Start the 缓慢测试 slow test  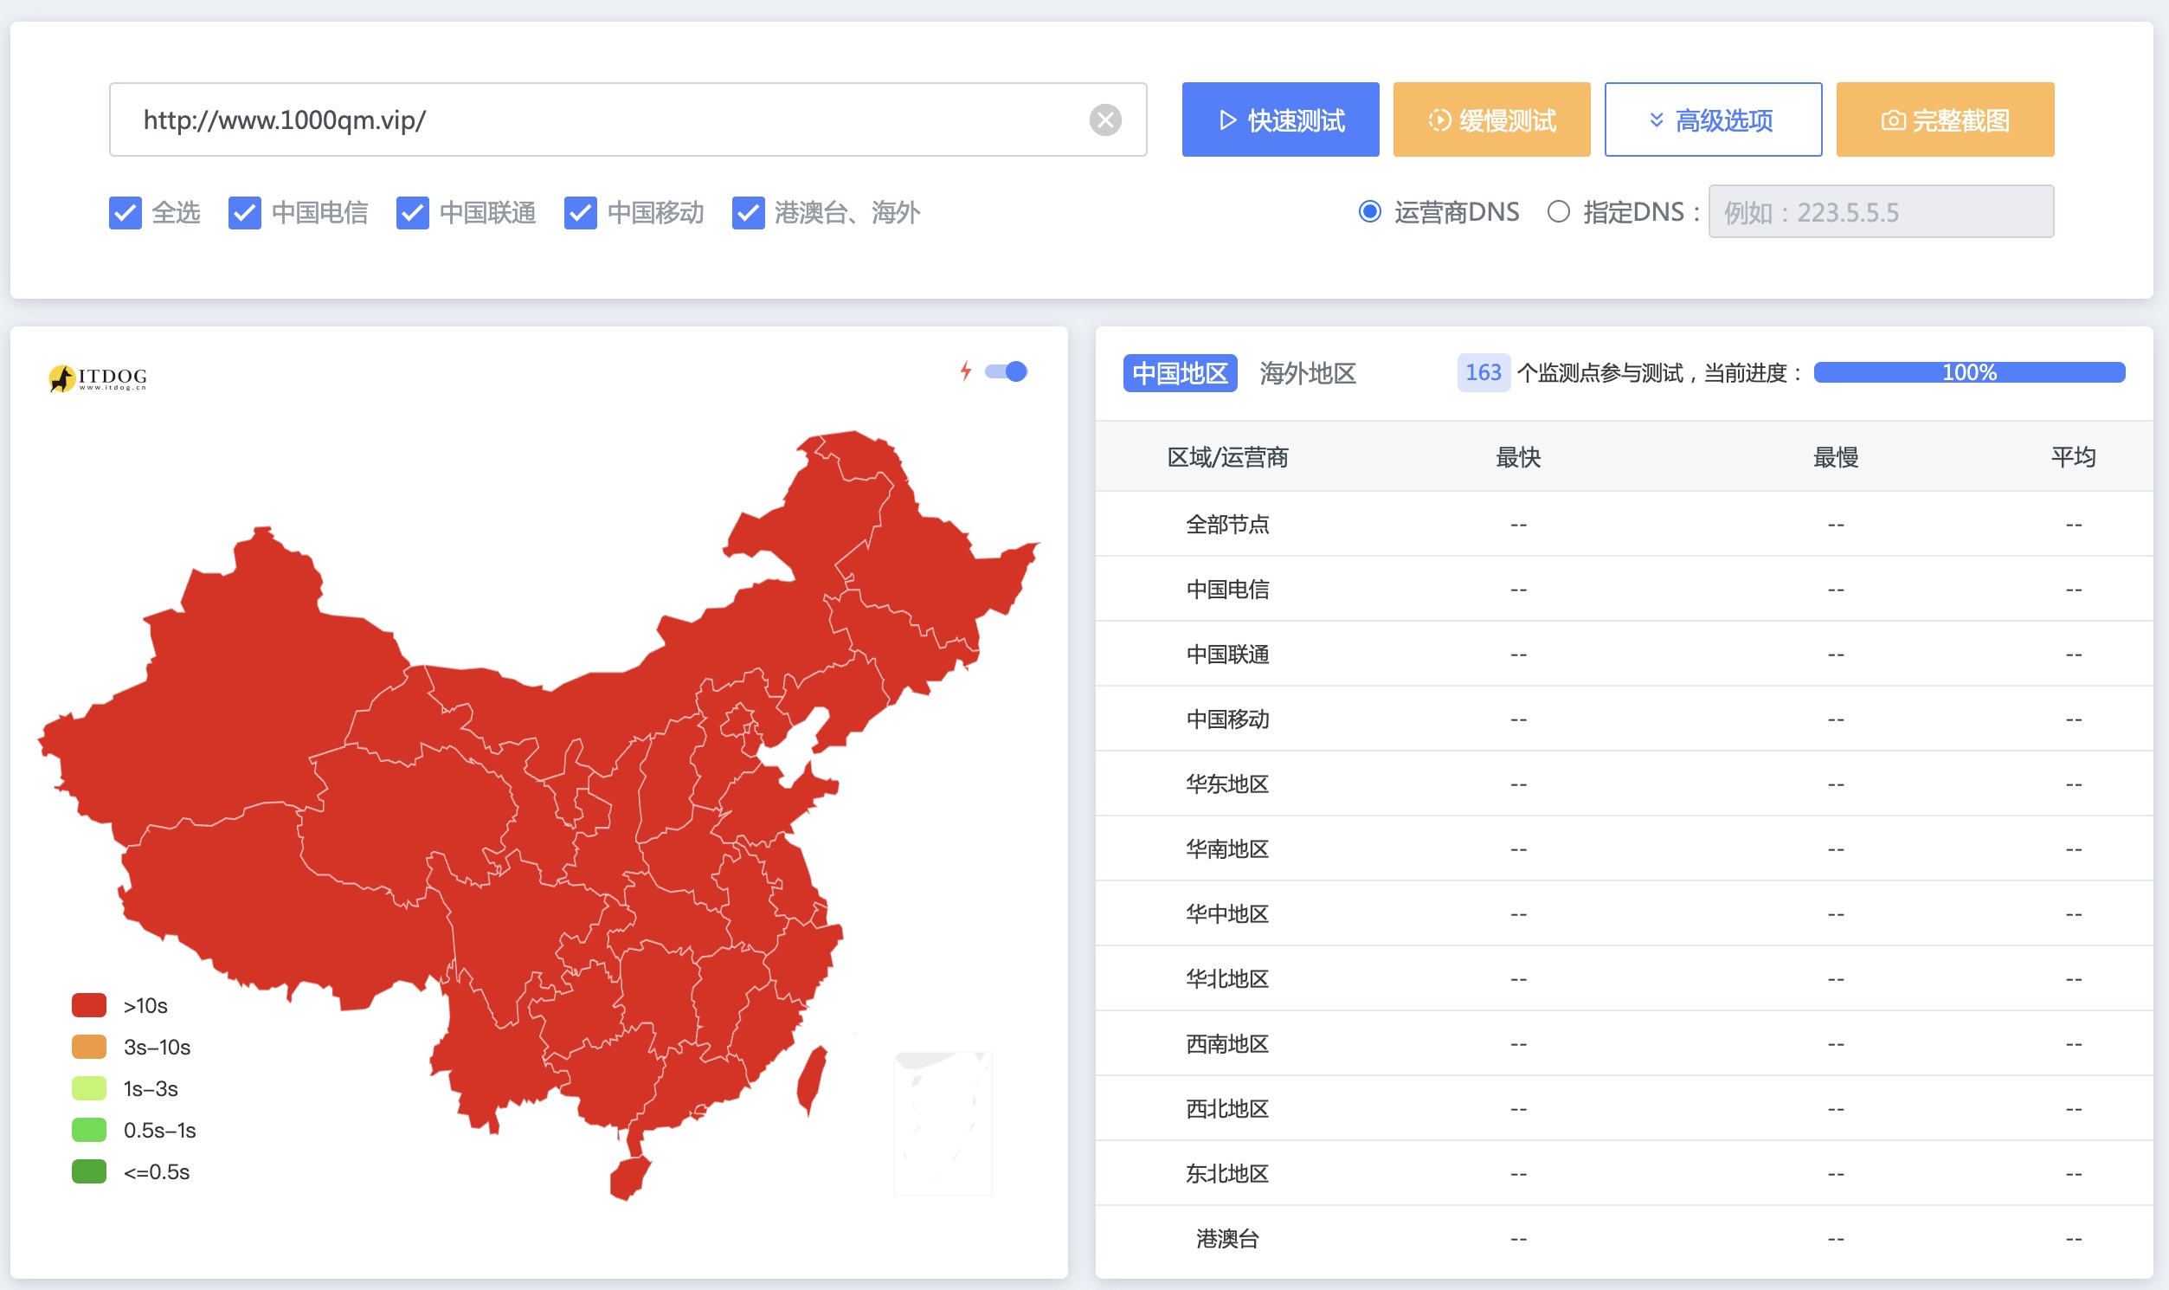coord(1491,120)
